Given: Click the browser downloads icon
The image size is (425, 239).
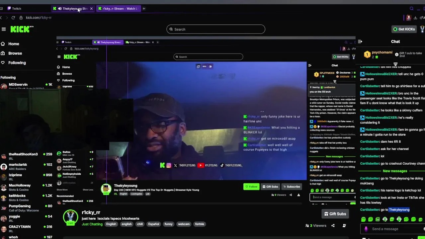Looking at the screenshot, I should coord(415,18).
